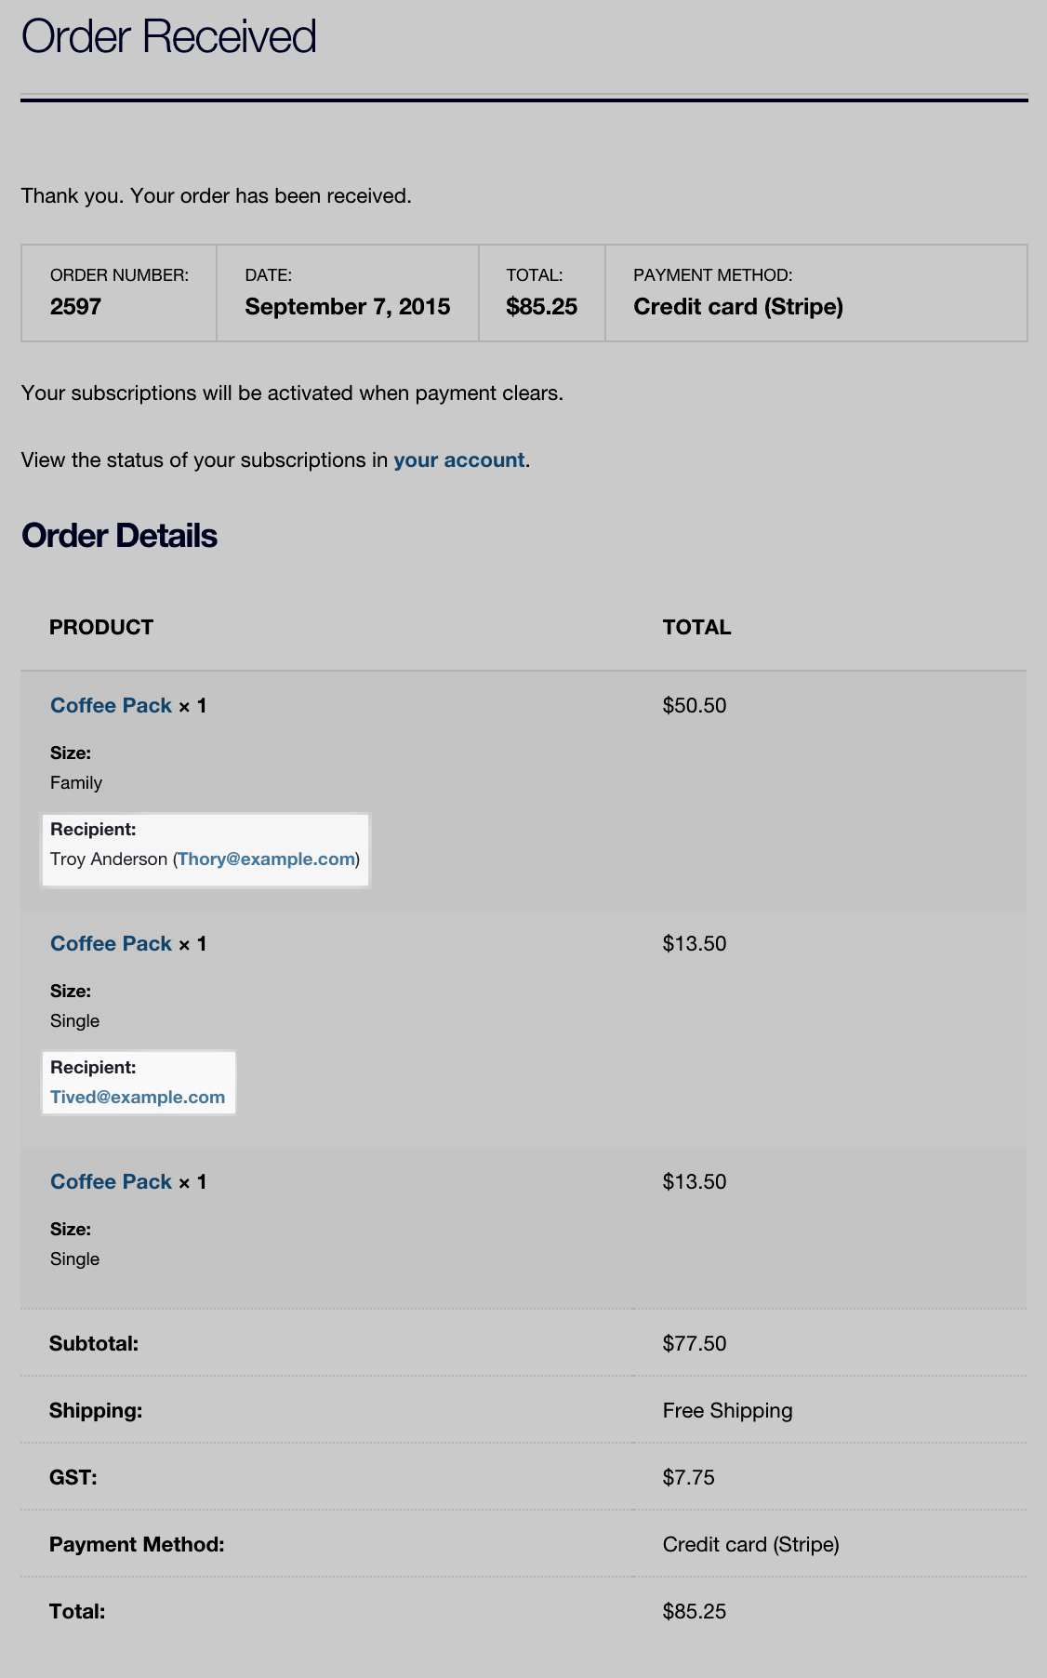
Task: Click the TOTAL column header
Action: [x=696, y=628]
